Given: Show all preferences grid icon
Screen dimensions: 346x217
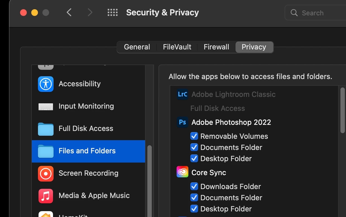Looking at the screenshot, I should (112, 13).
